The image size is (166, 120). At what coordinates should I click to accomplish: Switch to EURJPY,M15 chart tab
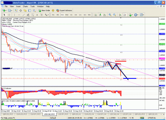tap(36, 114)
